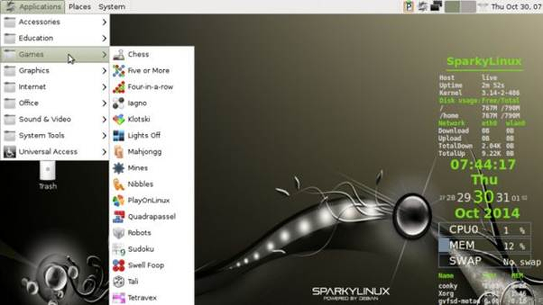This screenshot has width=543, height=305.
Task: Launch the Tali dice icon
Action: (x=119, y=282)
